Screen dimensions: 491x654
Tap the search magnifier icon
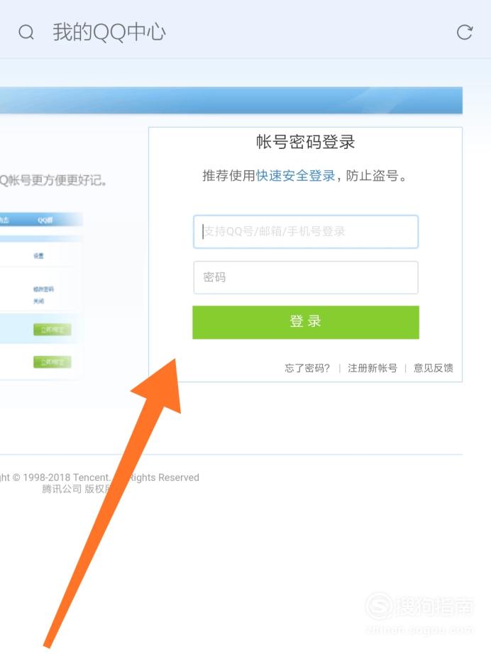pos(26,32)
